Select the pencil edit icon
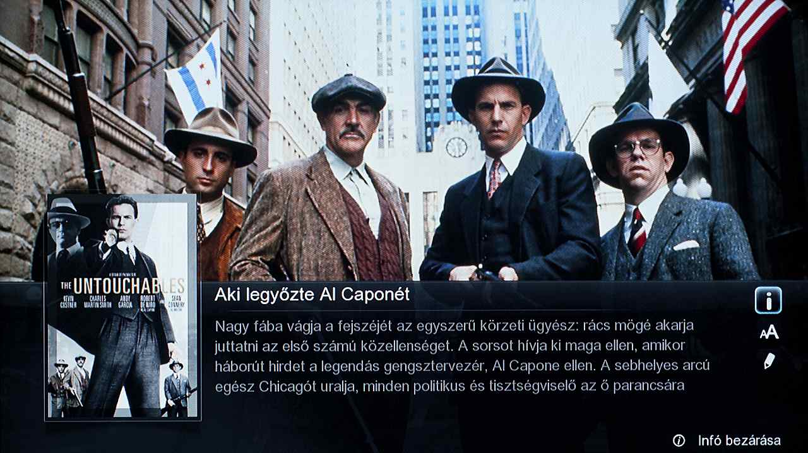Image resolution: width=808 pixels, height=453 pixels. 769,361
